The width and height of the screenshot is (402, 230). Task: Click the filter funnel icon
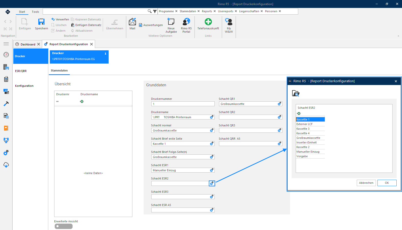155,11
